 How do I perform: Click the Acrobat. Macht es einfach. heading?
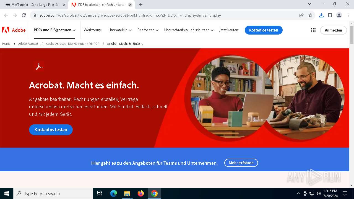(x=84, y=85)
